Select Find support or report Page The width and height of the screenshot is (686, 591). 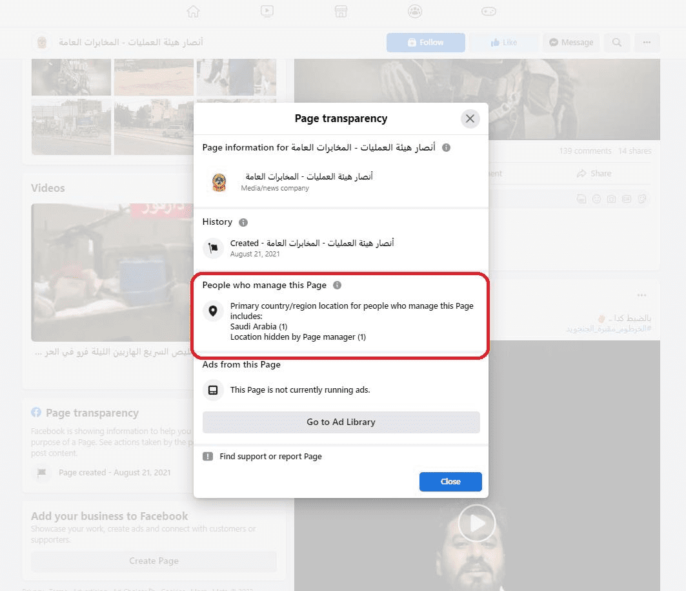[270, 456]
